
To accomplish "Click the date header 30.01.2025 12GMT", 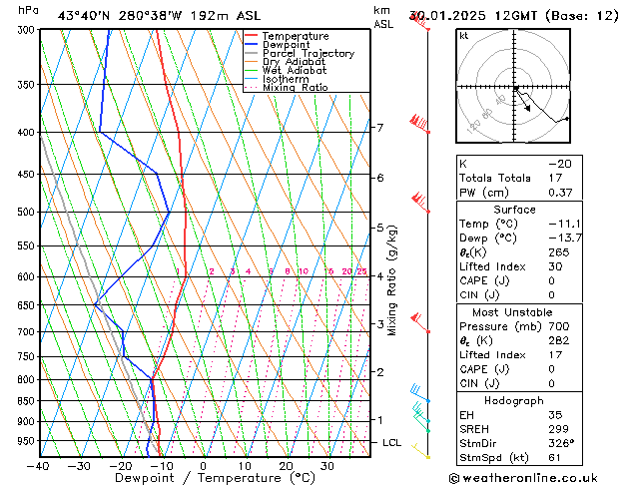I will tap(473, 16).
